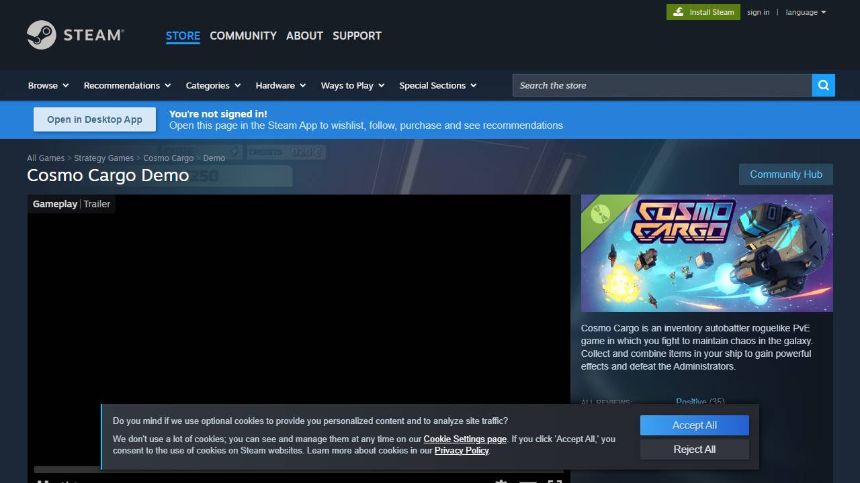The height and width of the screenshot is (483, 860).
Task: Seek on the video progress bar
Action: click(x=299, y=470)
